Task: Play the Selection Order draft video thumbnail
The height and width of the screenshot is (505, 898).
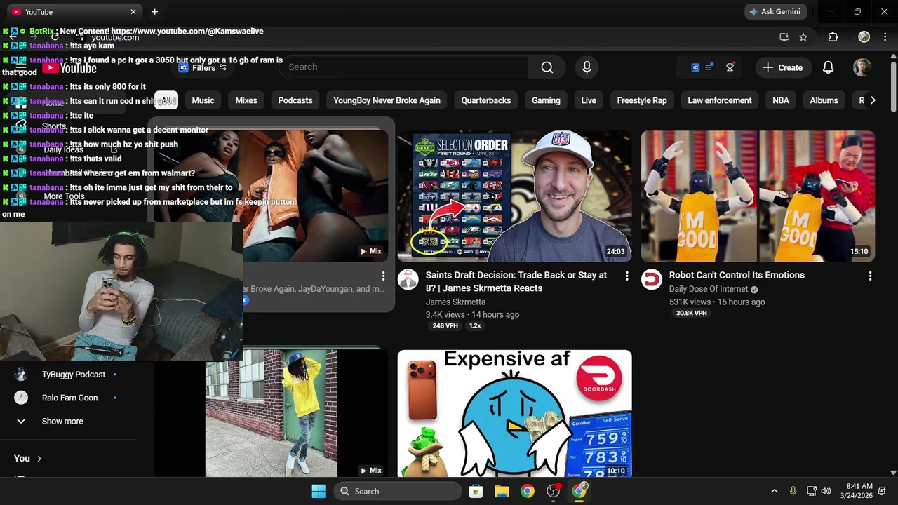Action: click(514, 196)
